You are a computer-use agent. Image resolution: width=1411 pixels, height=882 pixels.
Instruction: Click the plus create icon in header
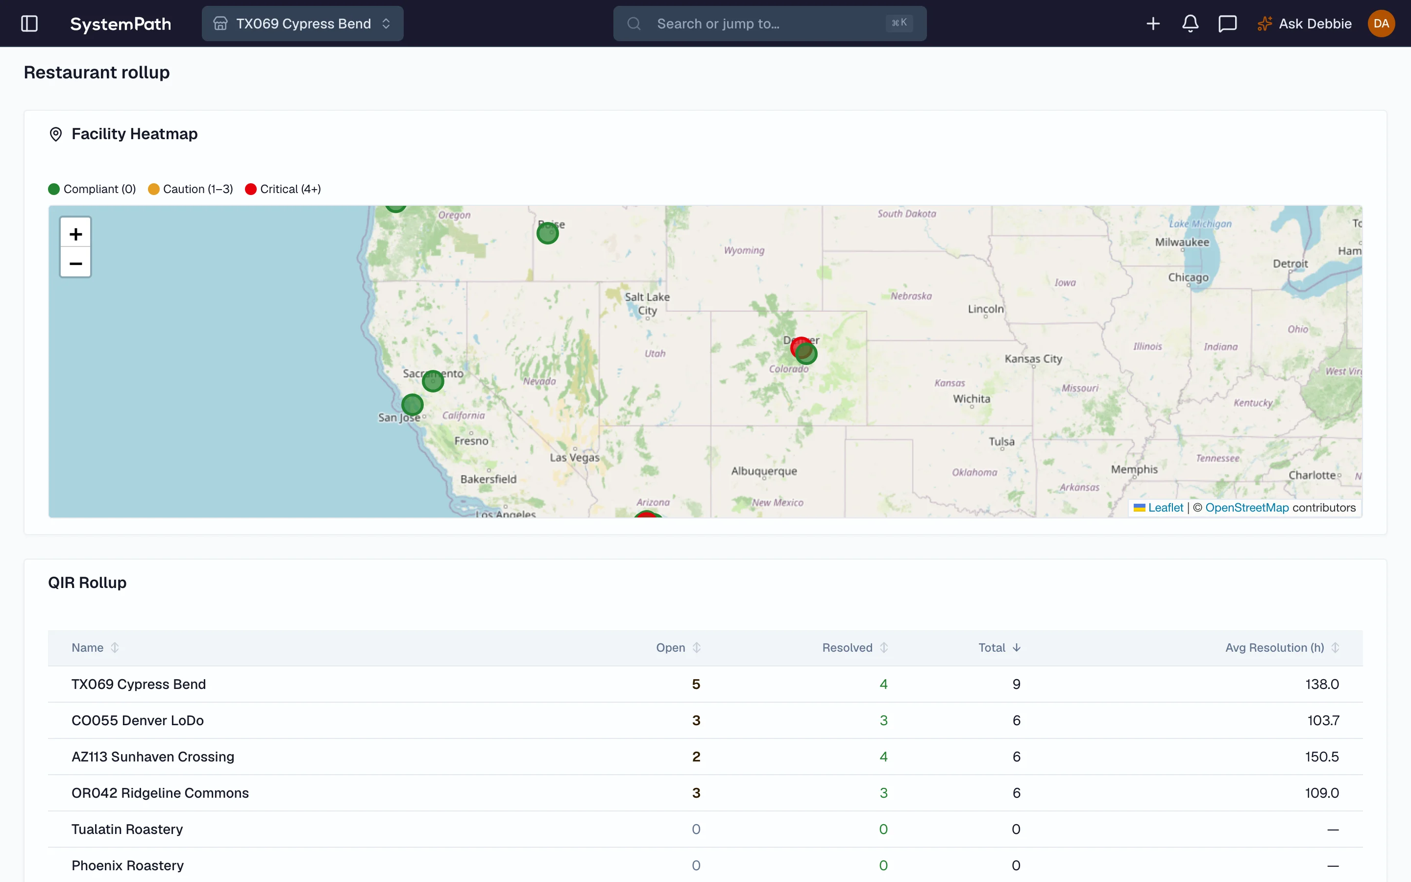(x=1153, y=24)
